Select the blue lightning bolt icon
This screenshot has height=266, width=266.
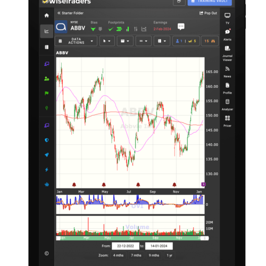pos(47,170)
